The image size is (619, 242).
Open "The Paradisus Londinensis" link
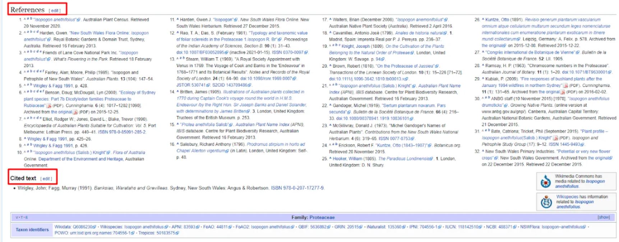click(x=406, y=159)
